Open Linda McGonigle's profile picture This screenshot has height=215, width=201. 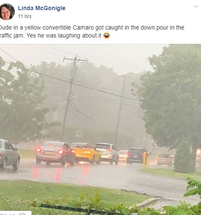tap(7, 12)
